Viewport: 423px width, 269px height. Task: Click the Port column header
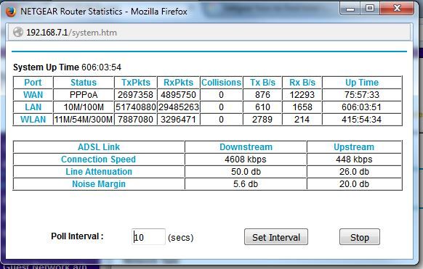(x=33, y=83)
